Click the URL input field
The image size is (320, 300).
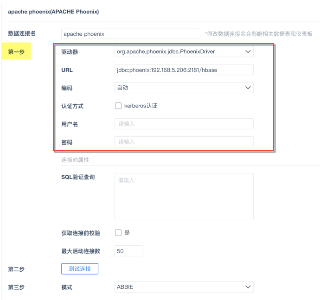pos(184,70)
